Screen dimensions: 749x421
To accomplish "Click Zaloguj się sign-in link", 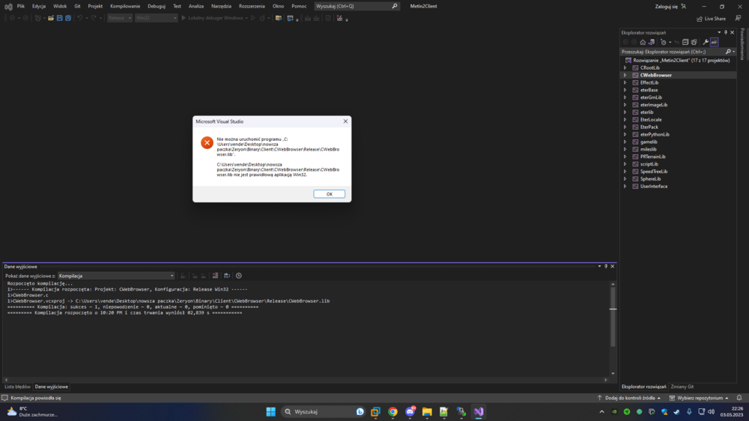I will pyautogui.click(x=667, y=7).
